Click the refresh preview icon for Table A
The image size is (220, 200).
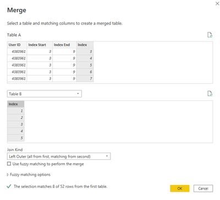pos(210,35)
